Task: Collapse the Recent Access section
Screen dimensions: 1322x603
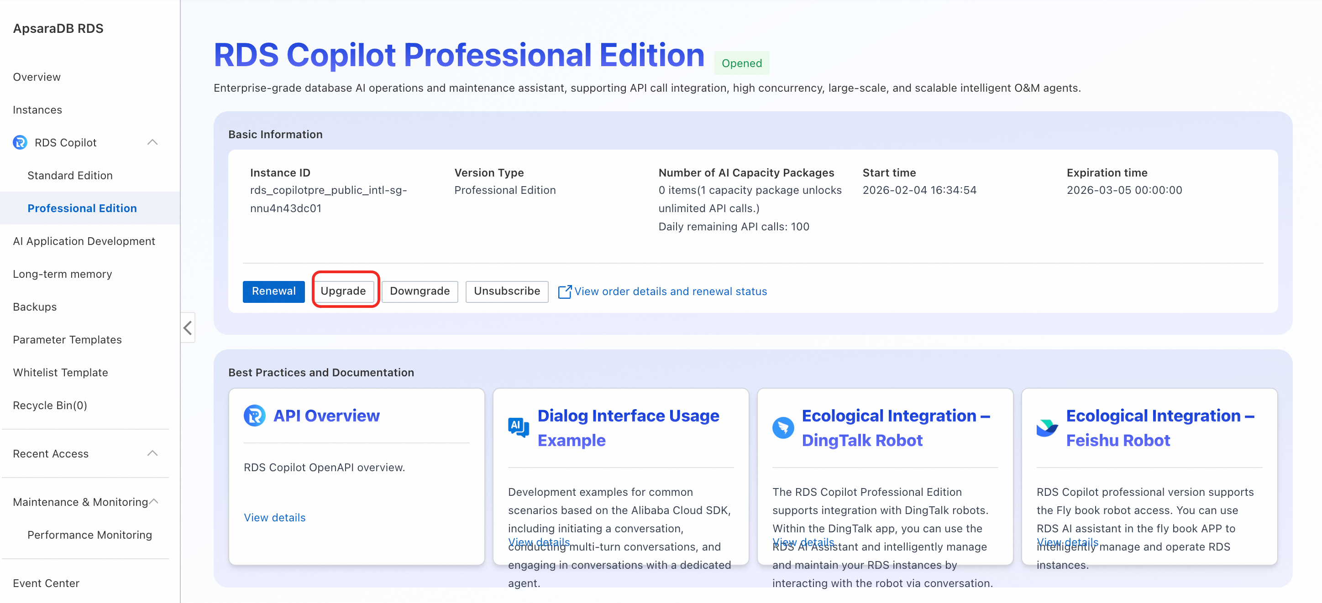Action: pyautogui.click(x=152, y=453)
